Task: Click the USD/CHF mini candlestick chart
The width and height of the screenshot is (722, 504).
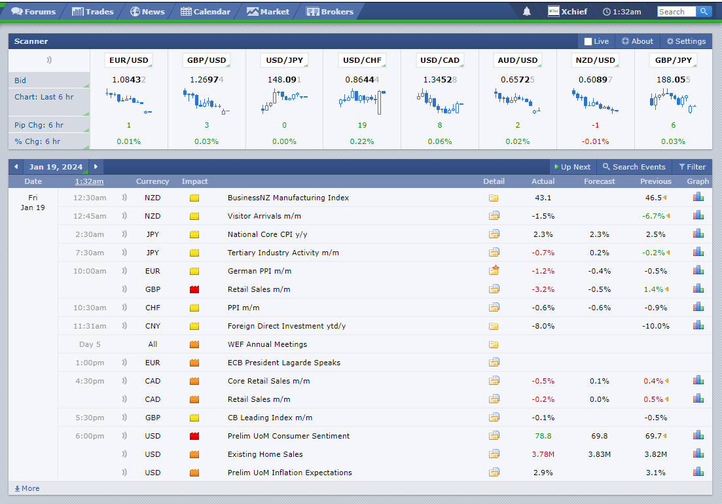Action: tap(363, 101)
